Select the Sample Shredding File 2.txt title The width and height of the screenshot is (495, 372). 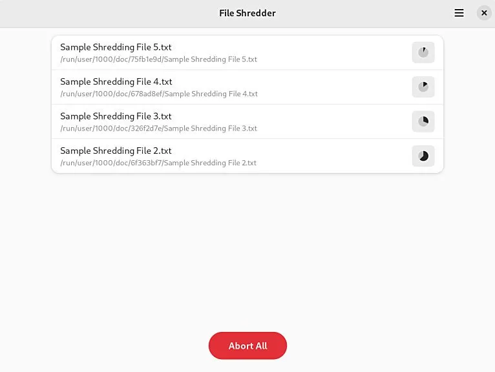pos(116,150)
